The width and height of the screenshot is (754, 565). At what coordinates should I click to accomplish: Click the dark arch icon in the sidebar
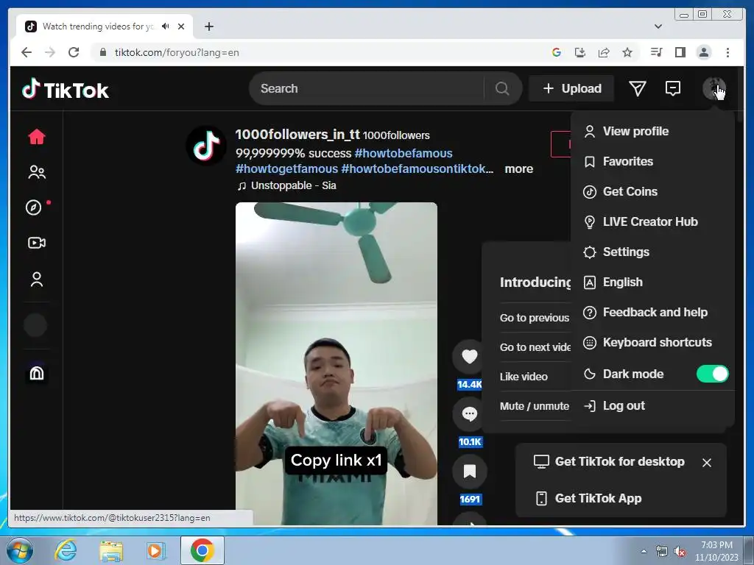[37, 373]
